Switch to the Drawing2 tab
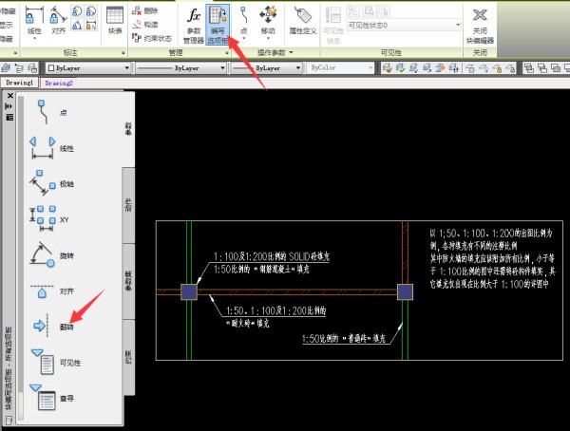The image size is (570, 431). click(59, 84)
